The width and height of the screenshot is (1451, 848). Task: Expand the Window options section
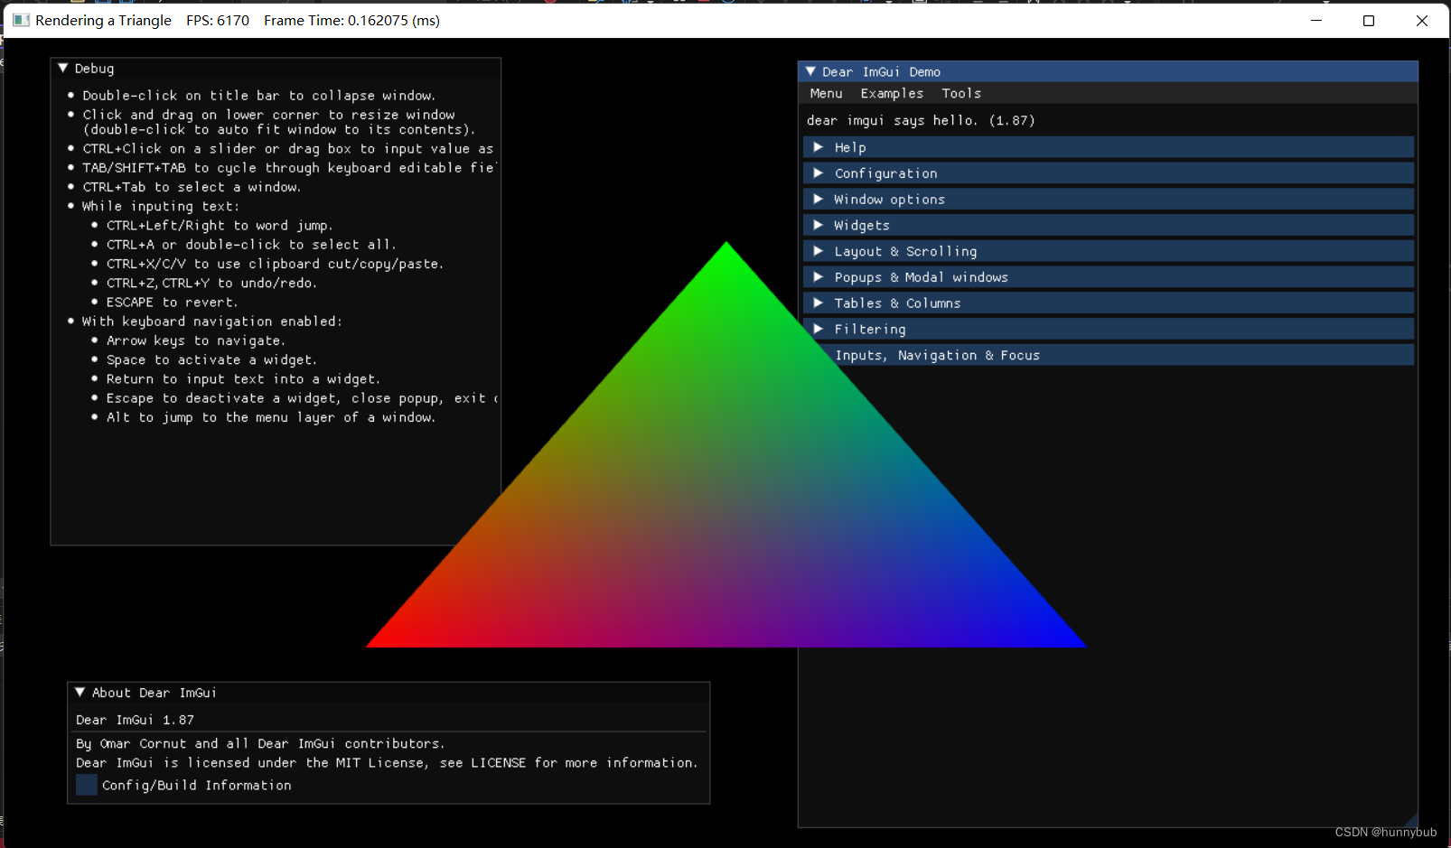point(890,199)
